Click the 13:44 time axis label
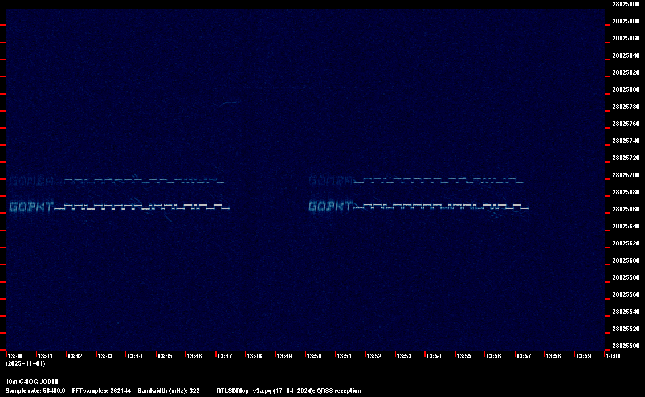 (135, 356)
